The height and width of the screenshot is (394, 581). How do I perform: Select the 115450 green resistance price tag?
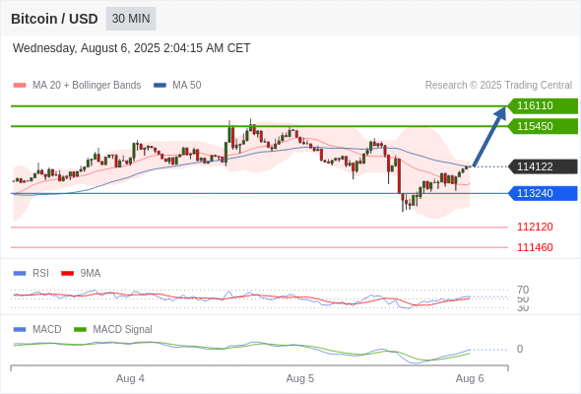(543, 126)
